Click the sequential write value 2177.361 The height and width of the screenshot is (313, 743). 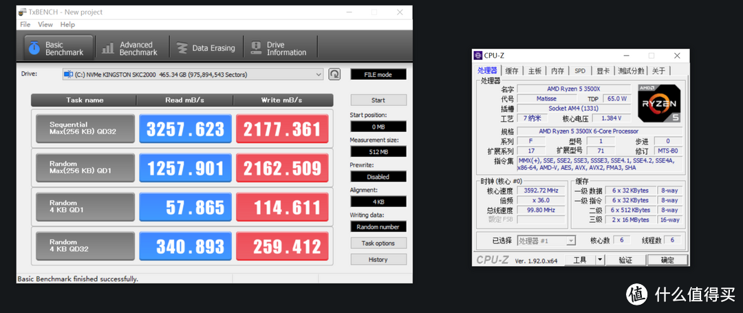pyautogui.click(x=282, y=129)
